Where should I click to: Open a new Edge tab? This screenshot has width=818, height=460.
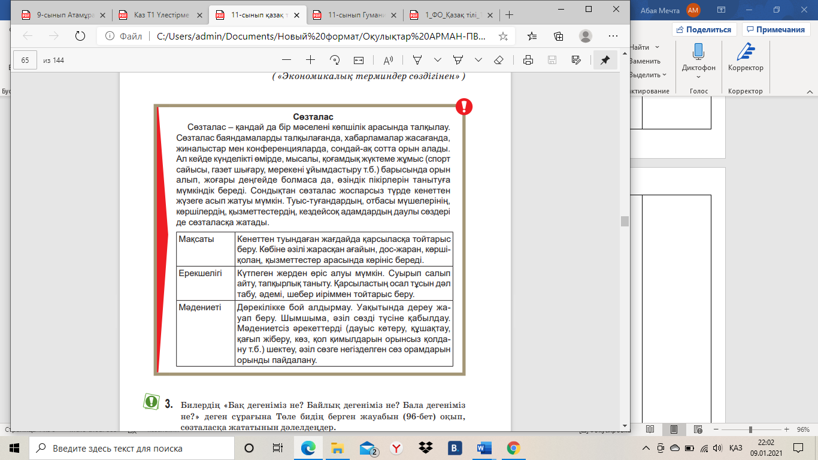pos(509,14)
